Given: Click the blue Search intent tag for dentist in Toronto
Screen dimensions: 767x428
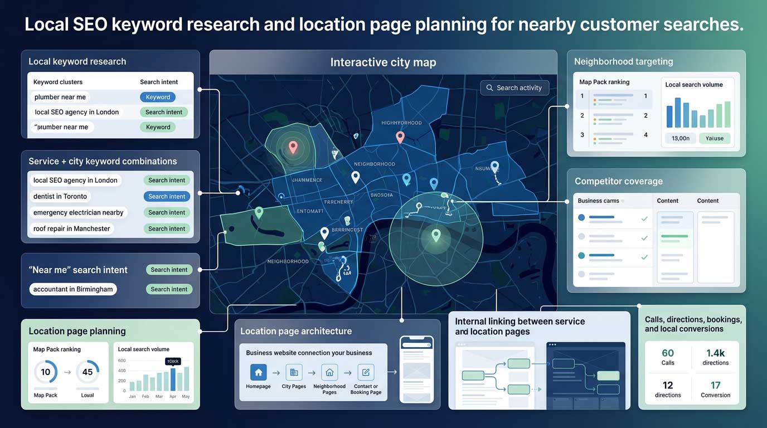Looking at the screenshot, I should [x=167, y=196].
